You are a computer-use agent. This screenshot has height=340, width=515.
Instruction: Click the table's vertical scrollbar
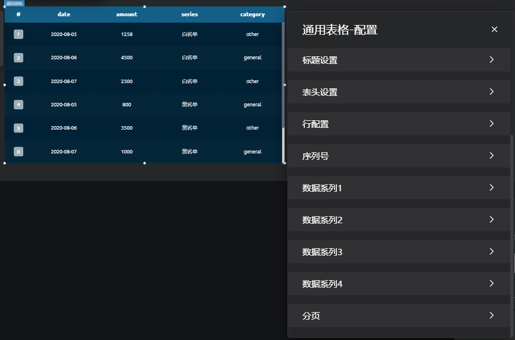point(283,76)
